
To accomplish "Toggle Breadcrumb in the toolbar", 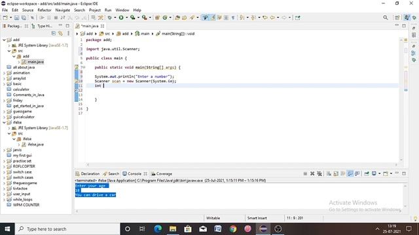I will 205,18.
